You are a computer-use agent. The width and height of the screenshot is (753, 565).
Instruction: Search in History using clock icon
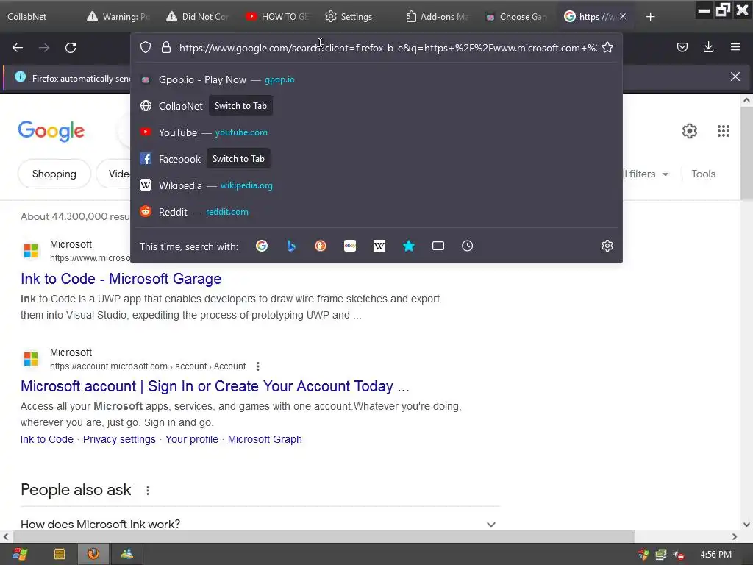click(467, 246)
